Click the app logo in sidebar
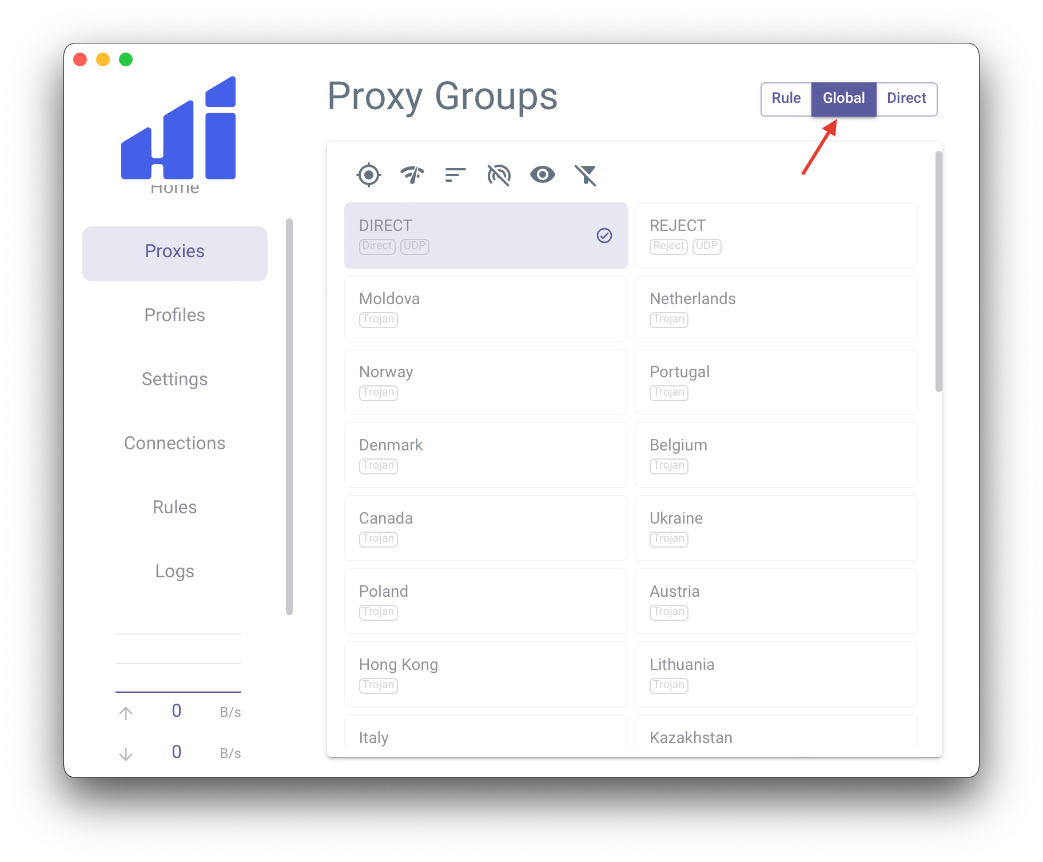The height and width of the screenshot is (862, 1043). (178, 129)
